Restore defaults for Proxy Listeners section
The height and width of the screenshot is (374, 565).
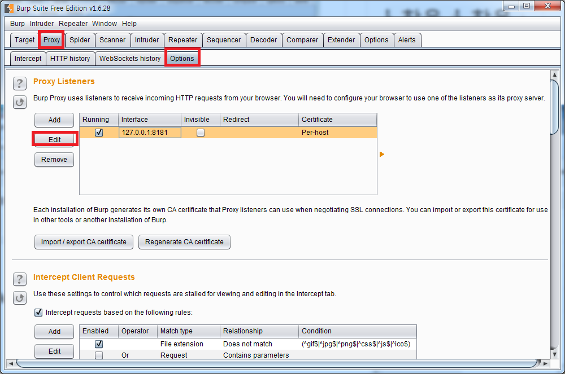[x=19, y=102]
